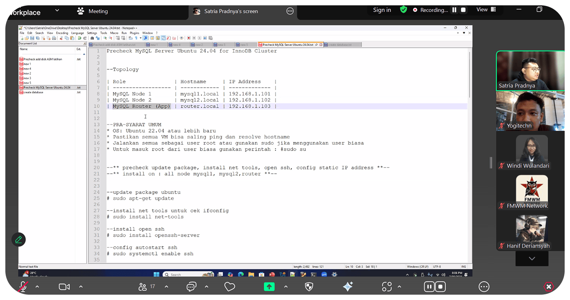
Task: Click the heart reactions icon
Action: [x=230, y=287]
